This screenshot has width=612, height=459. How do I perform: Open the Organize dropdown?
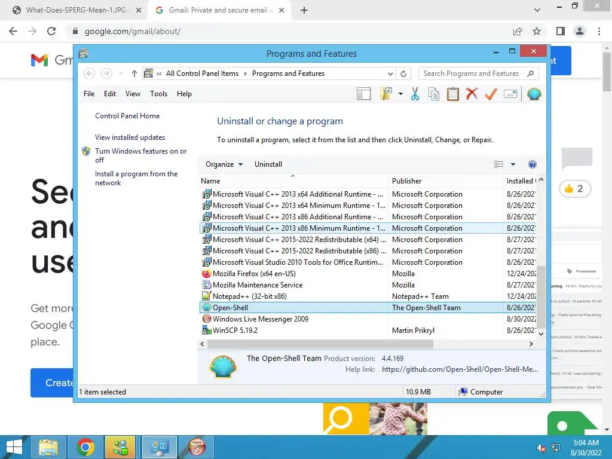(224, 164)
